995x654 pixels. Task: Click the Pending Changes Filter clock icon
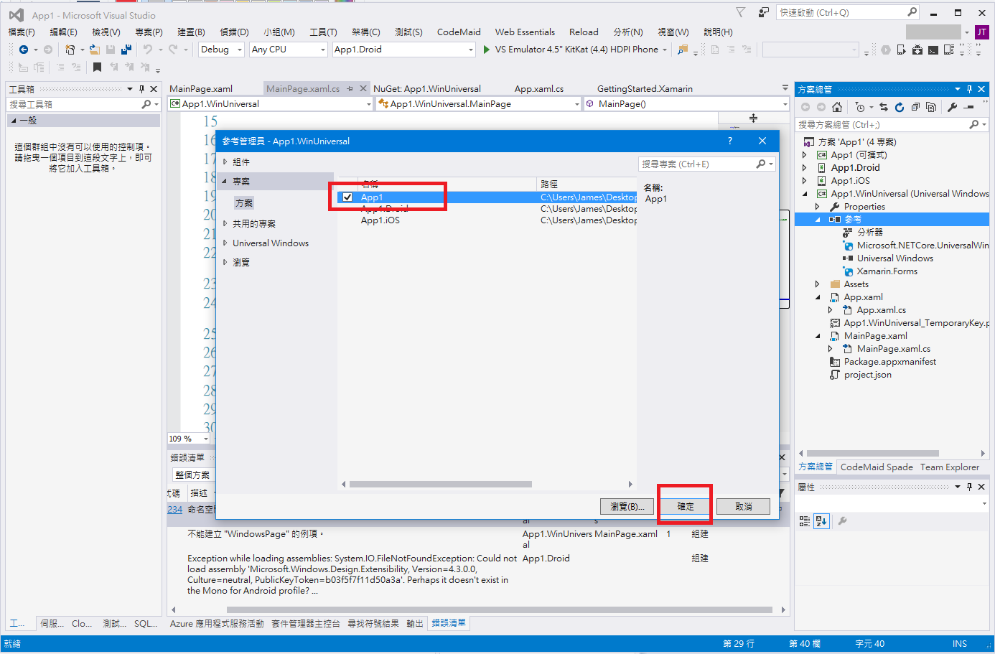pyautogui.click(x=860, y=107)
